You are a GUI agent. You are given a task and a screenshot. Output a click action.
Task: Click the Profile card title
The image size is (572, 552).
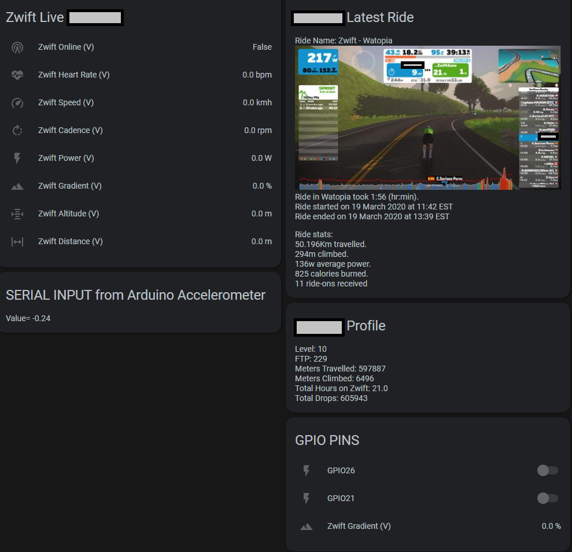(366, 326)
